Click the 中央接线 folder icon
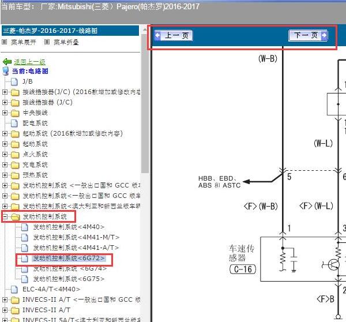The image size is (346, 322). point(15,113)
